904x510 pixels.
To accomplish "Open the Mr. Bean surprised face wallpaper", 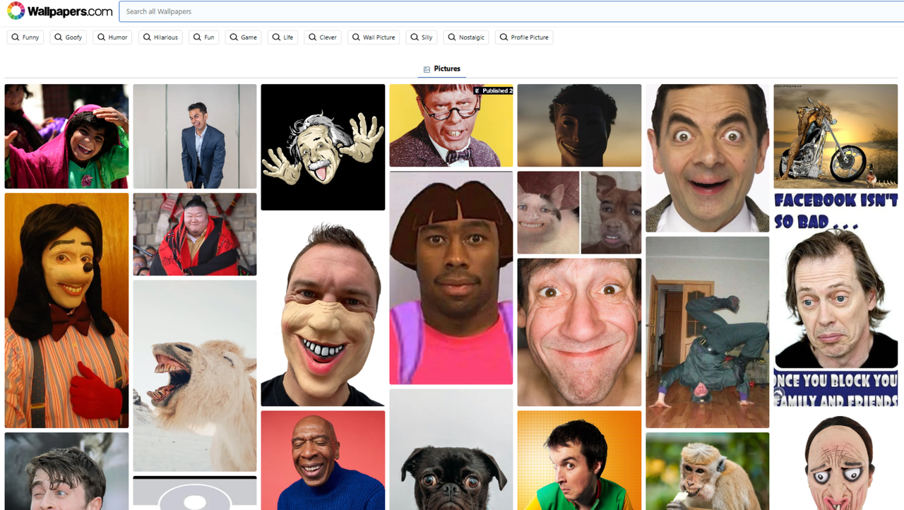I will click(x=707, y=158).
